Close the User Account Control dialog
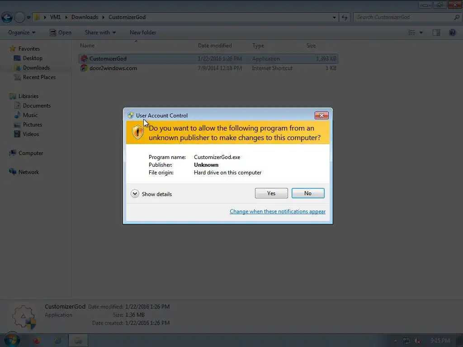463x347 pixels. pos(321,115)
